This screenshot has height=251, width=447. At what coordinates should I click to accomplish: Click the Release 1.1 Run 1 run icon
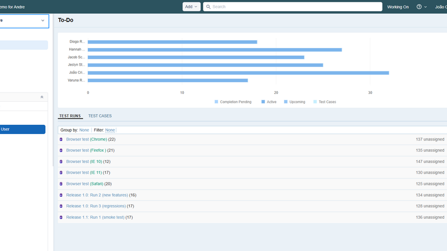[x=61, y=217]
